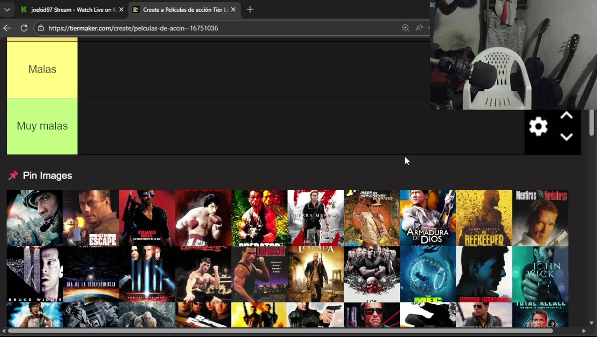Close the joekid97 Stream tab
Image resolution: width=597 pixels, height=337 pixels.
click(121, 9)
